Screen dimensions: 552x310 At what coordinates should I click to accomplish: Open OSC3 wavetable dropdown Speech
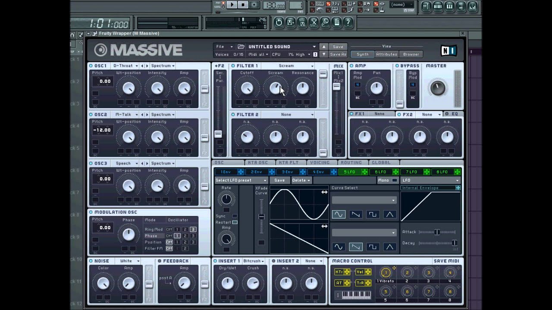pyautogui.click(x=125, y=163)
